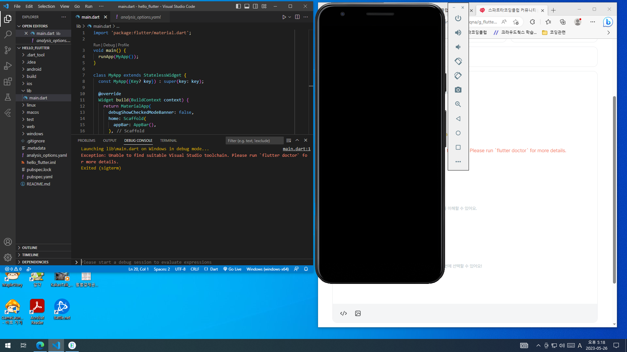This screenshot has height=352, width=627.
Task: Open the Testing flask view
Action: pyautogui.click(x=8, y=97)
